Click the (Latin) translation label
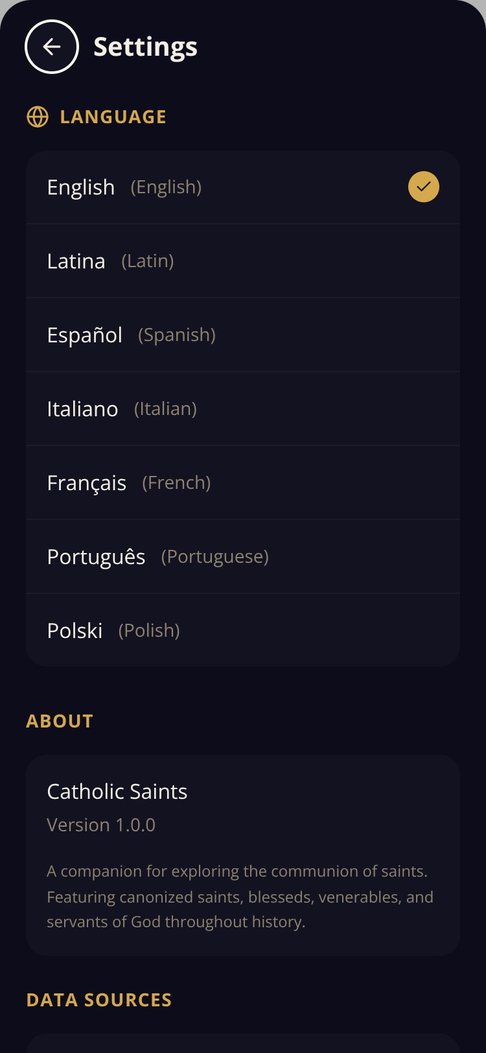The width and height of the screenshot is (486, 1053). (x=148, y=261)
